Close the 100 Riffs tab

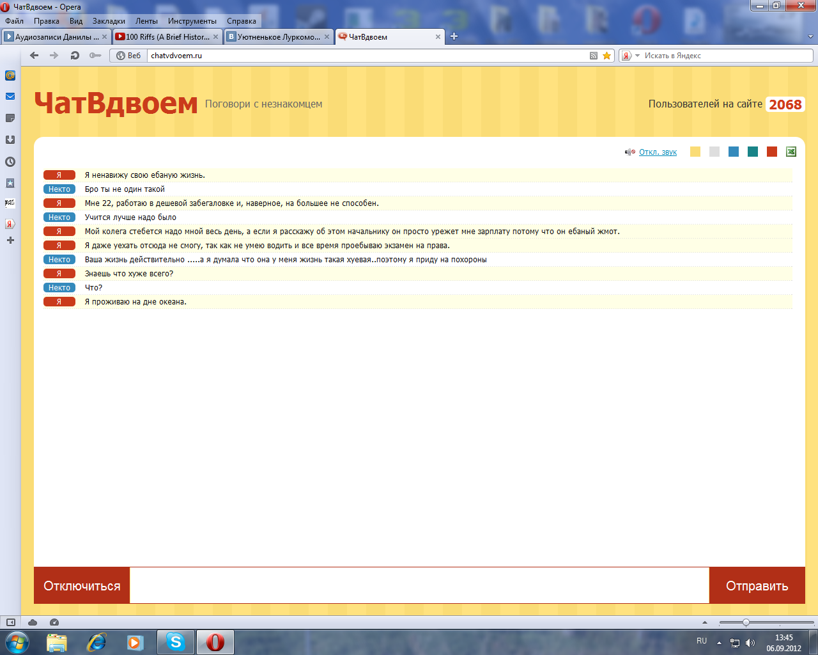click(x=216, y=37)
